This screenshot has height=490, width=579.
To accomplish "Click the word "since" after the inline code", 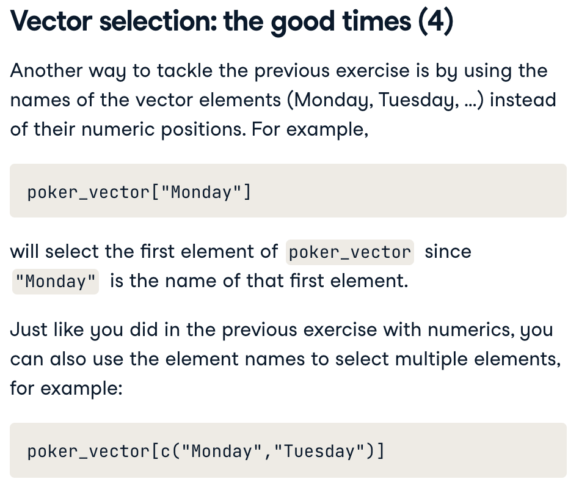I will point(448,252).
